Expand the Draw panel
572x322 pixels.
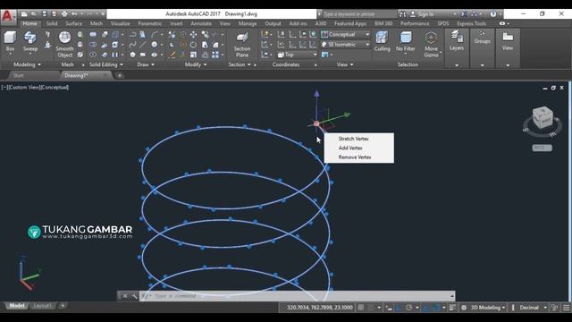point(146,64)
